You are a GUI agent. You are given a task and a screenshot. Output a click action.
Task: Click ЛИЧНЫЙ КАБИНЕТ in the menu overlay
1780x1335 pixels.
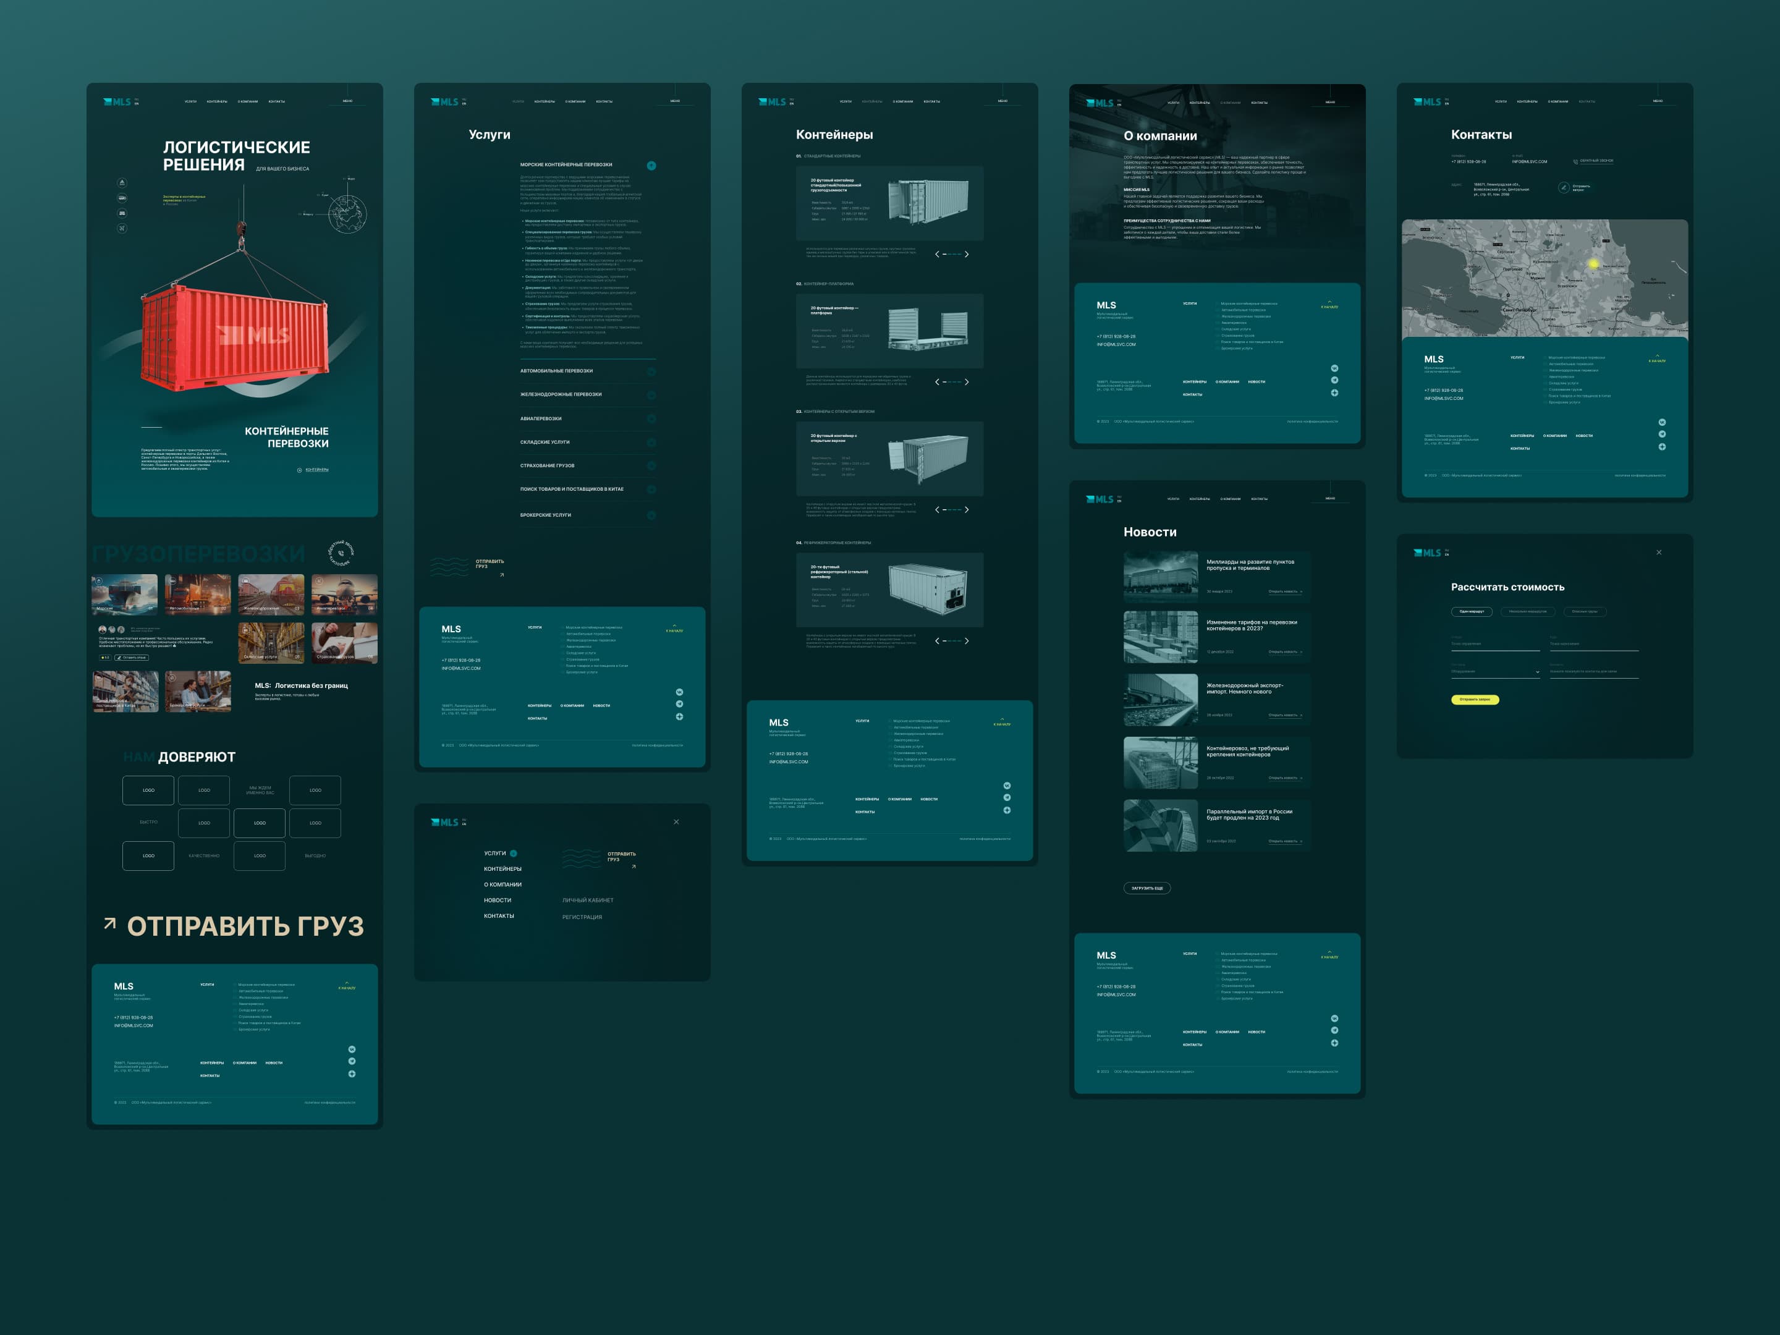click(x=587, y=901)
